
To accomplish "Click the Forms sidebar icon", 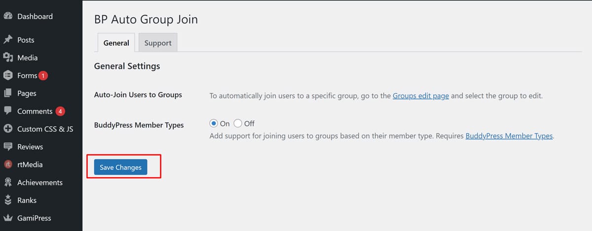I will pyautogui.click(x=8, y=75).
